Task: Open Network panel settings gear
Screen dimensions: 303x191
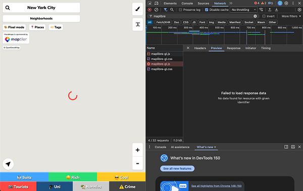Action: [299, 10]
